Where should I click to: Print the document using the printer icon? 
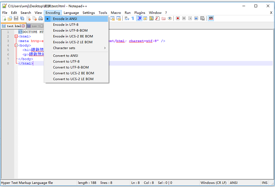coord(41,19)
